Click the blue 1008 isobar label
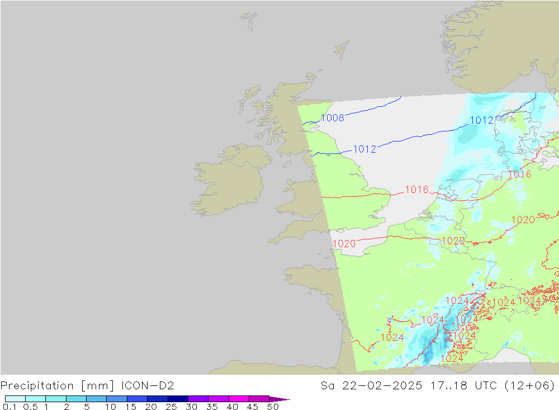The width and height of the screenshot is (559, 410). tap(332, 118)
